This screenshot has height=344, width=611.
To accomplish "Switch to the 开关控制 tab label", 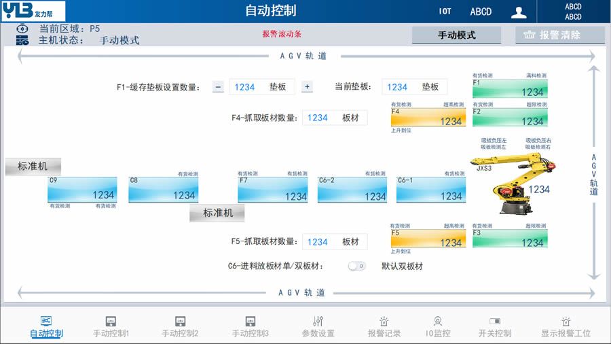I will click(495, 334).
